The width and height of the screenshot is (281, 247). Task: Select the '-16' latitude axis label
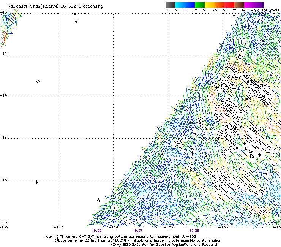[x=3, y=138]
